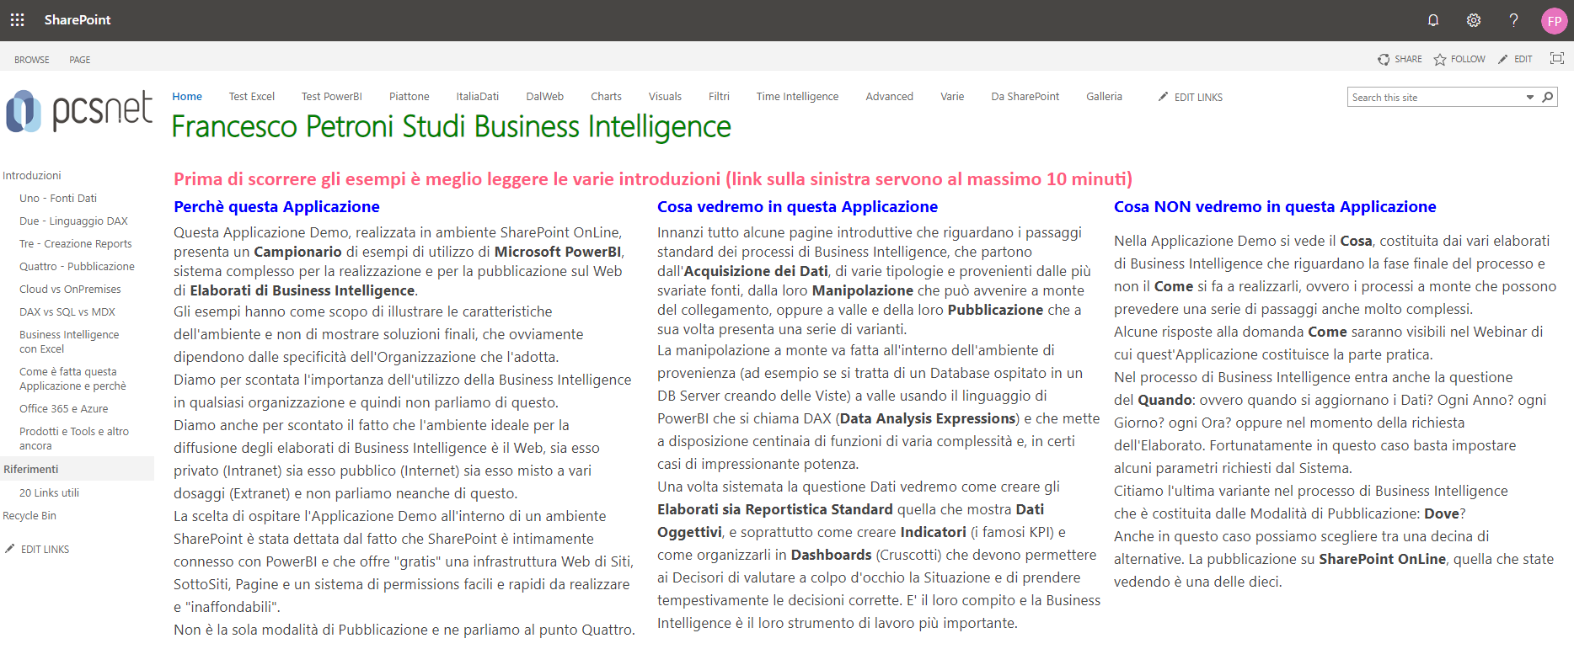Open the search scope dropdown arrow

click(1530, 98)
